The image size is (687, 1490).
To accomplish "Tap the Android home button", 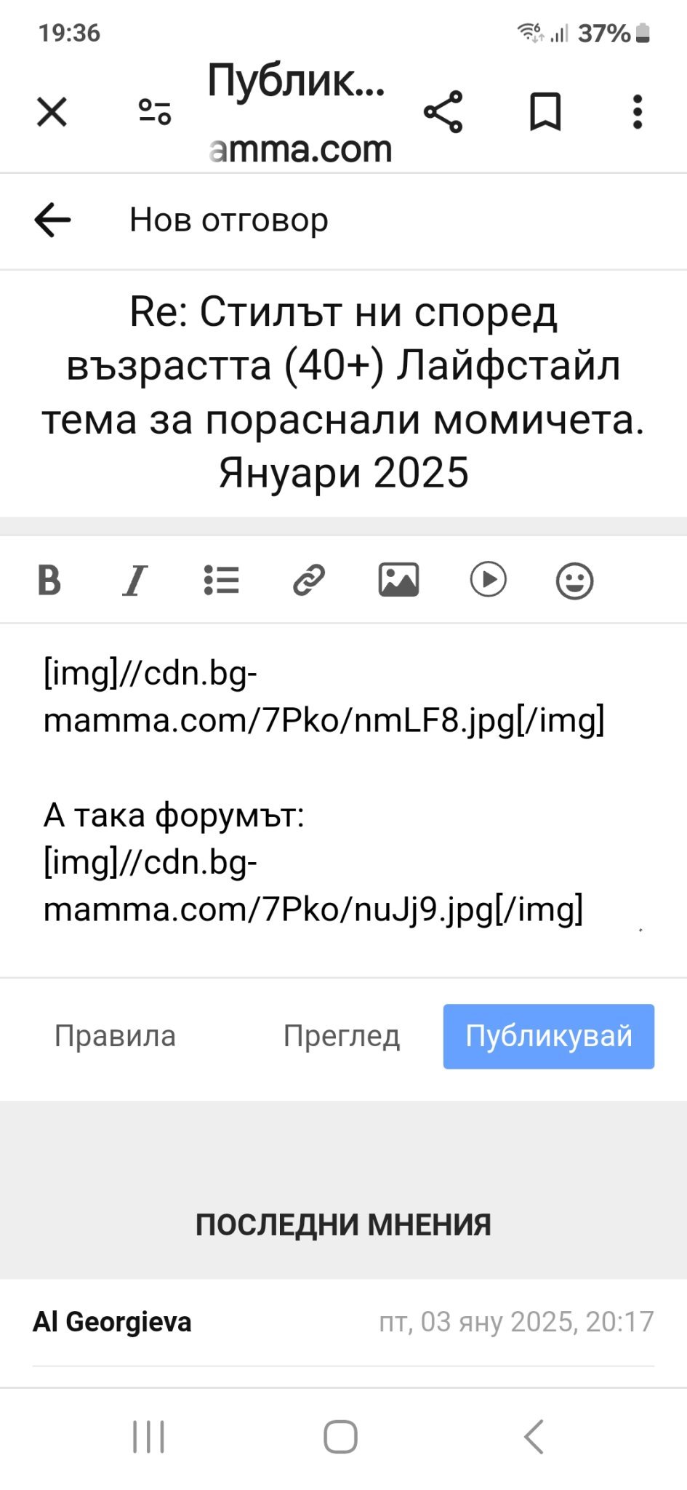I will click(x=340, y=1437).
